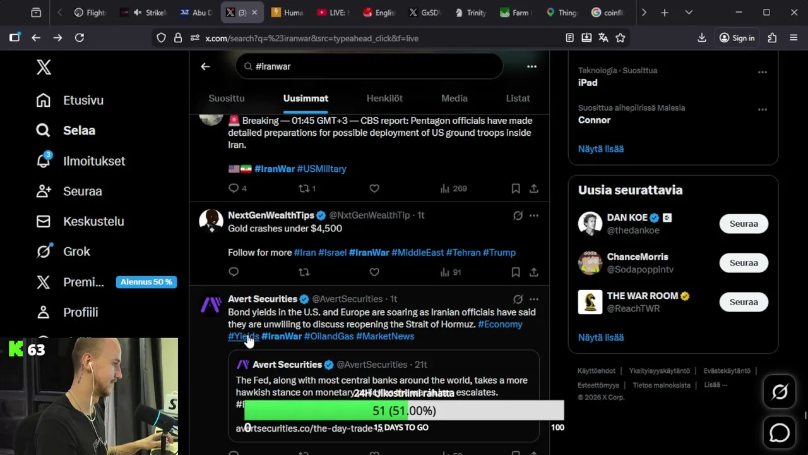Open #MiddleEast hashtag link
Image resolution: width=808 pixels, height=455 pixels.
417,252
